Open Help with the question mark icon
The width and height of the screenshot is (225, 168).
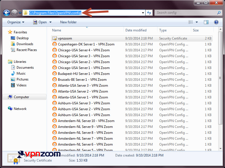coord(216,22)
